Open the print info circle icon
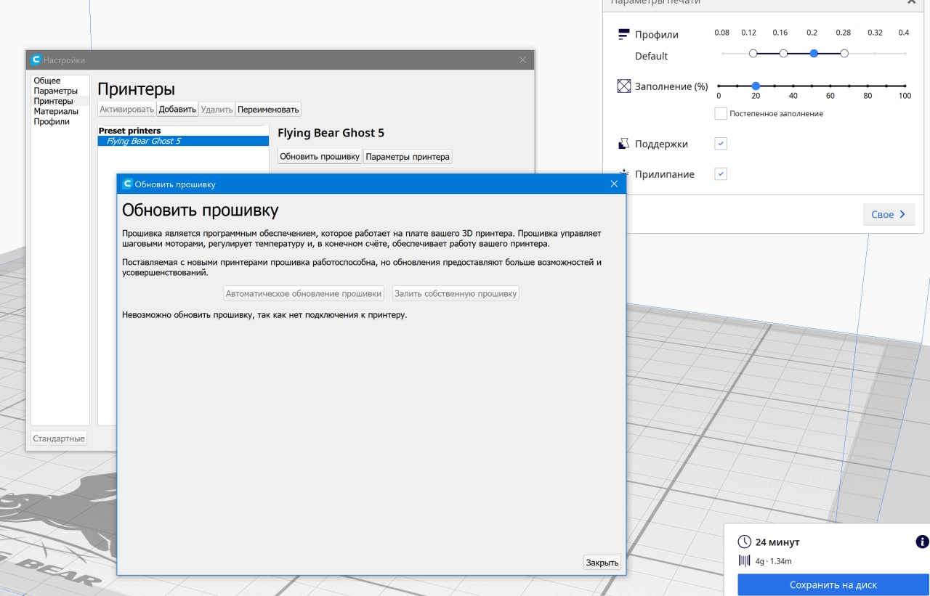Image resolution: width=930 pixels, height=596 pixels. 922,542
